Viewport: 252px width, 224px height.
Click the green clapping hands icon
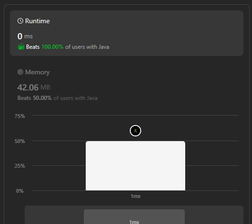21,46
